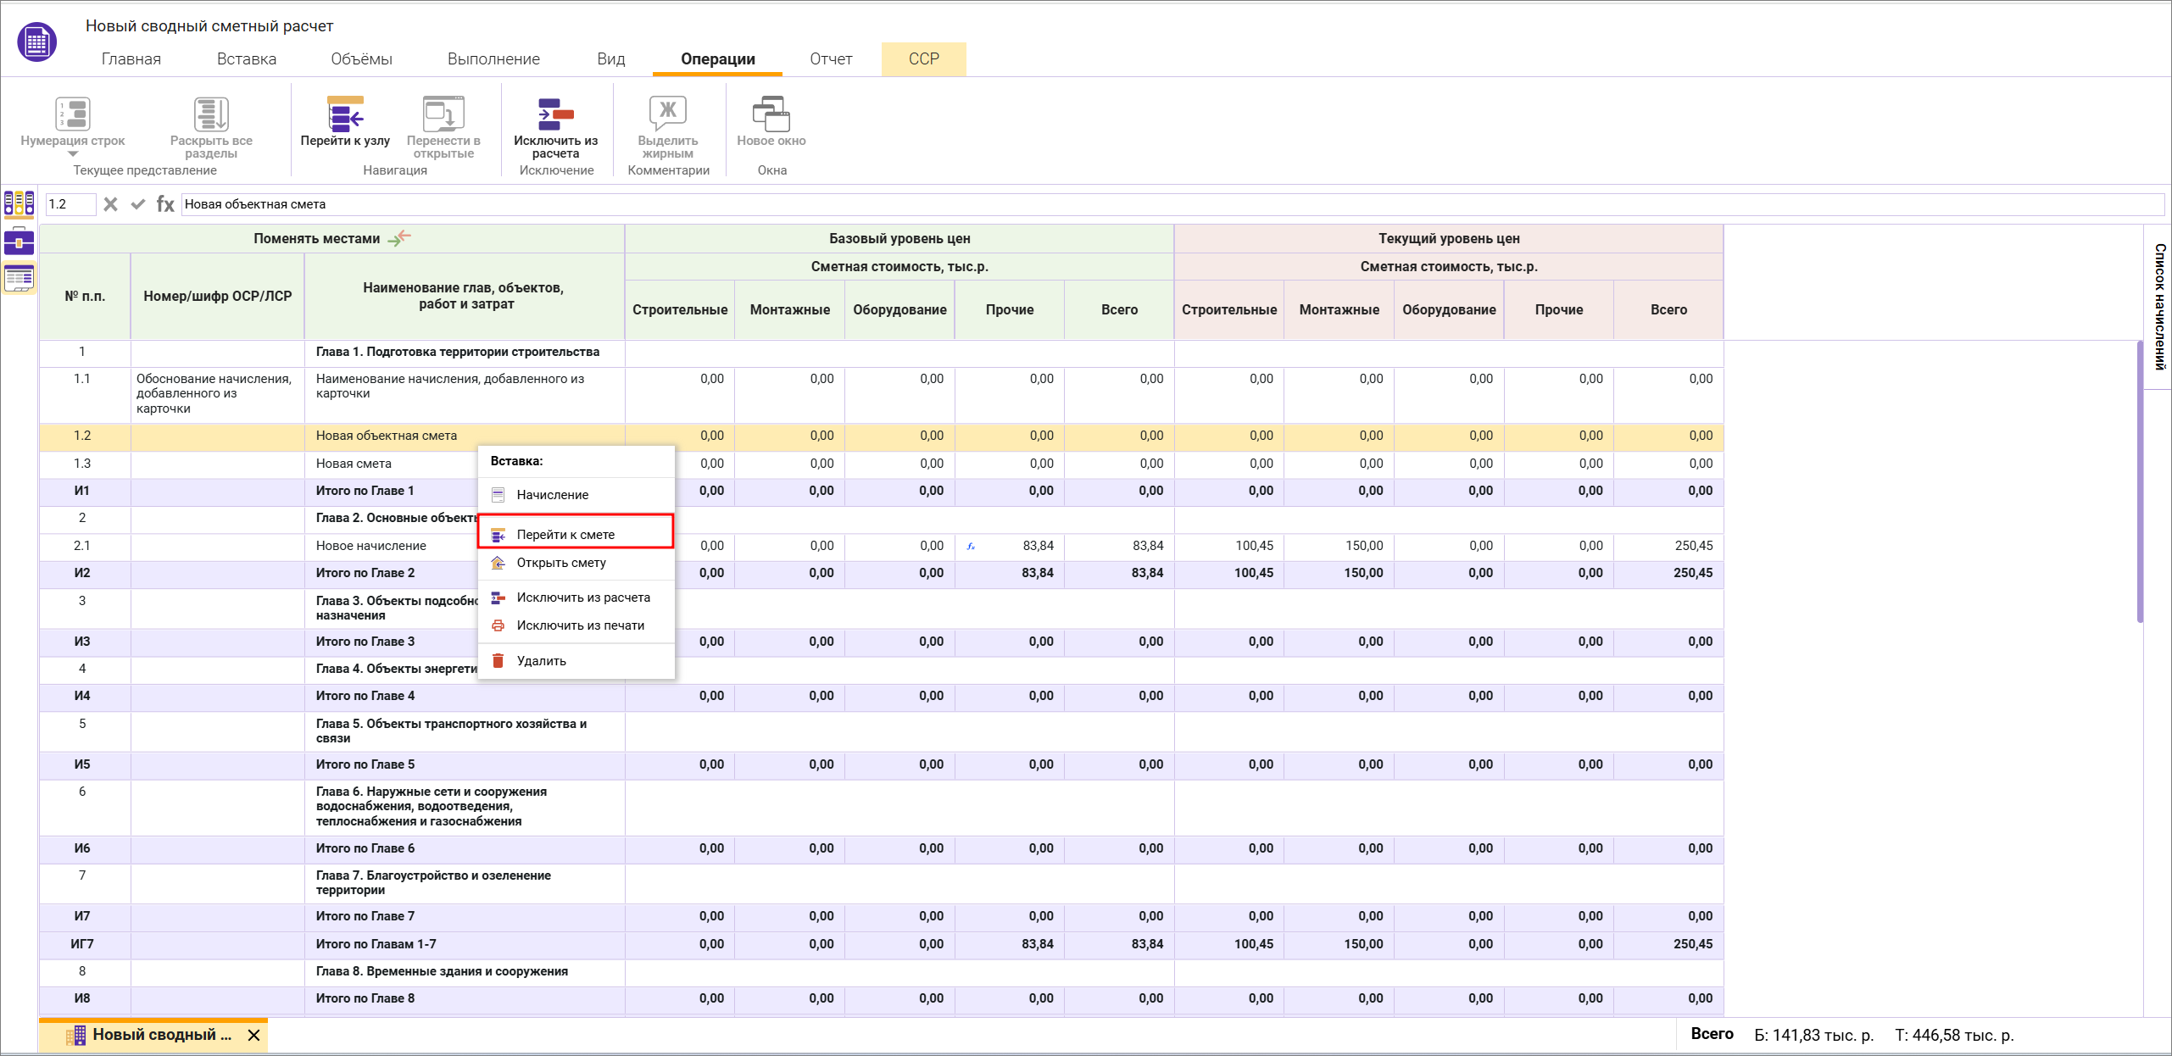The height and width of the screenshot is (1056, 2172).
Task: Switch to the Вставка ribbon tab
Action: click(x=246, y=58)
